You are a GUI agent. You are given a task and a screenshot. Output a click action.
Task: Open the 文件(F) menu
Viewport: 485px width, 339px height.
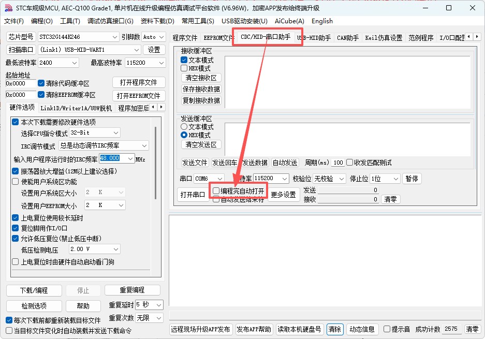pyautogui.click(x=14, y=21)
